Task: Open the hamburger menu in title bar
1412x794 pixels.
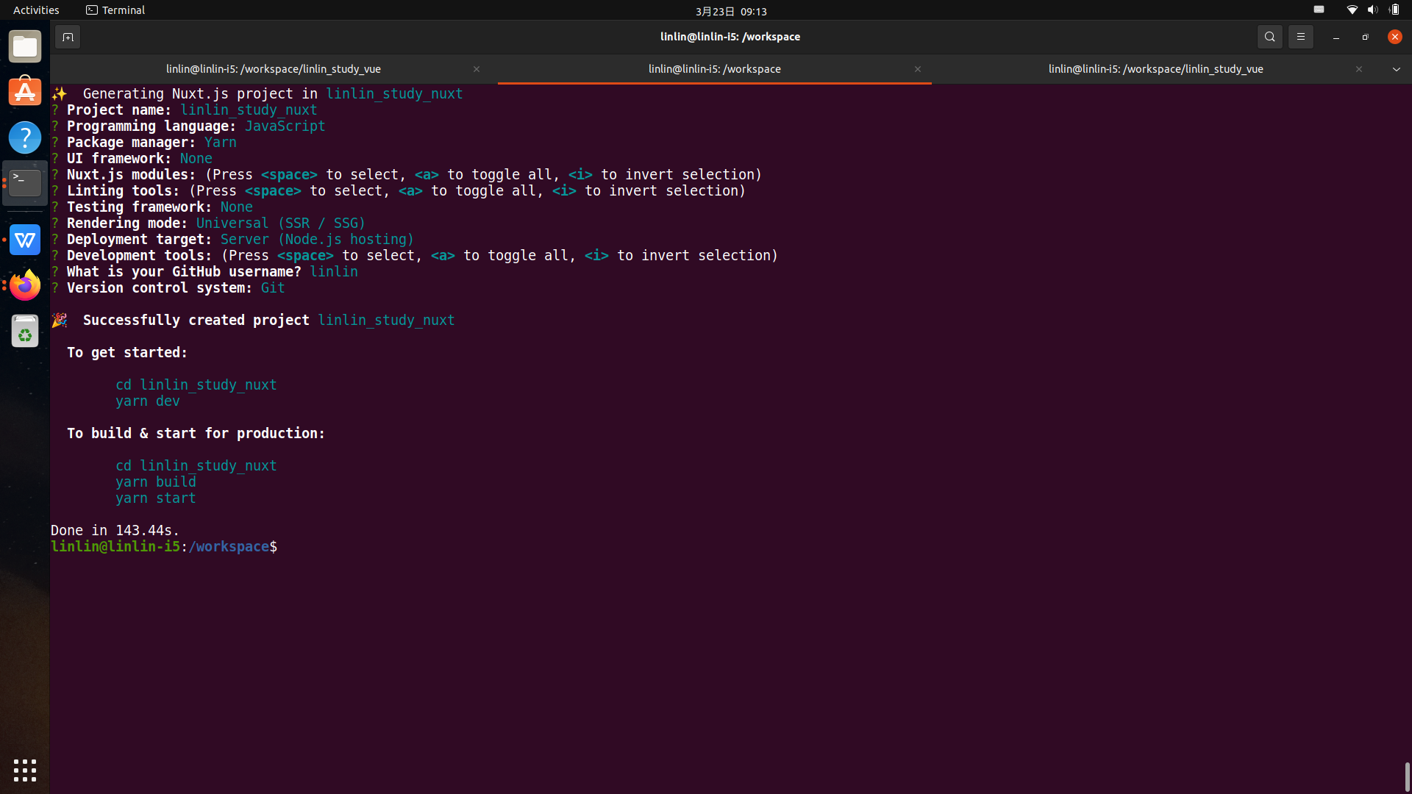Action: click(1300, 37)
